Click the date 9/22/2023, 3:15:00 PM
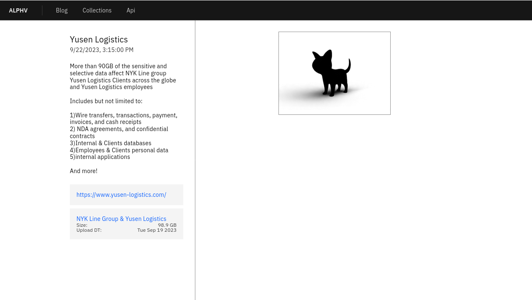532x300 pixels. click(102, 50)
